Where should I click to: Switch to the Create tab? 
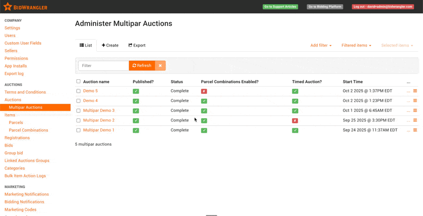[x=110, y=45]
